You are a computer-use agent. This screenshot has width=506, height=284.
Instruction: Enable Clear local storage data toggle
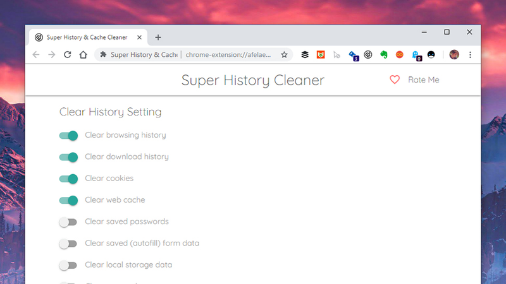pos(68,265)
